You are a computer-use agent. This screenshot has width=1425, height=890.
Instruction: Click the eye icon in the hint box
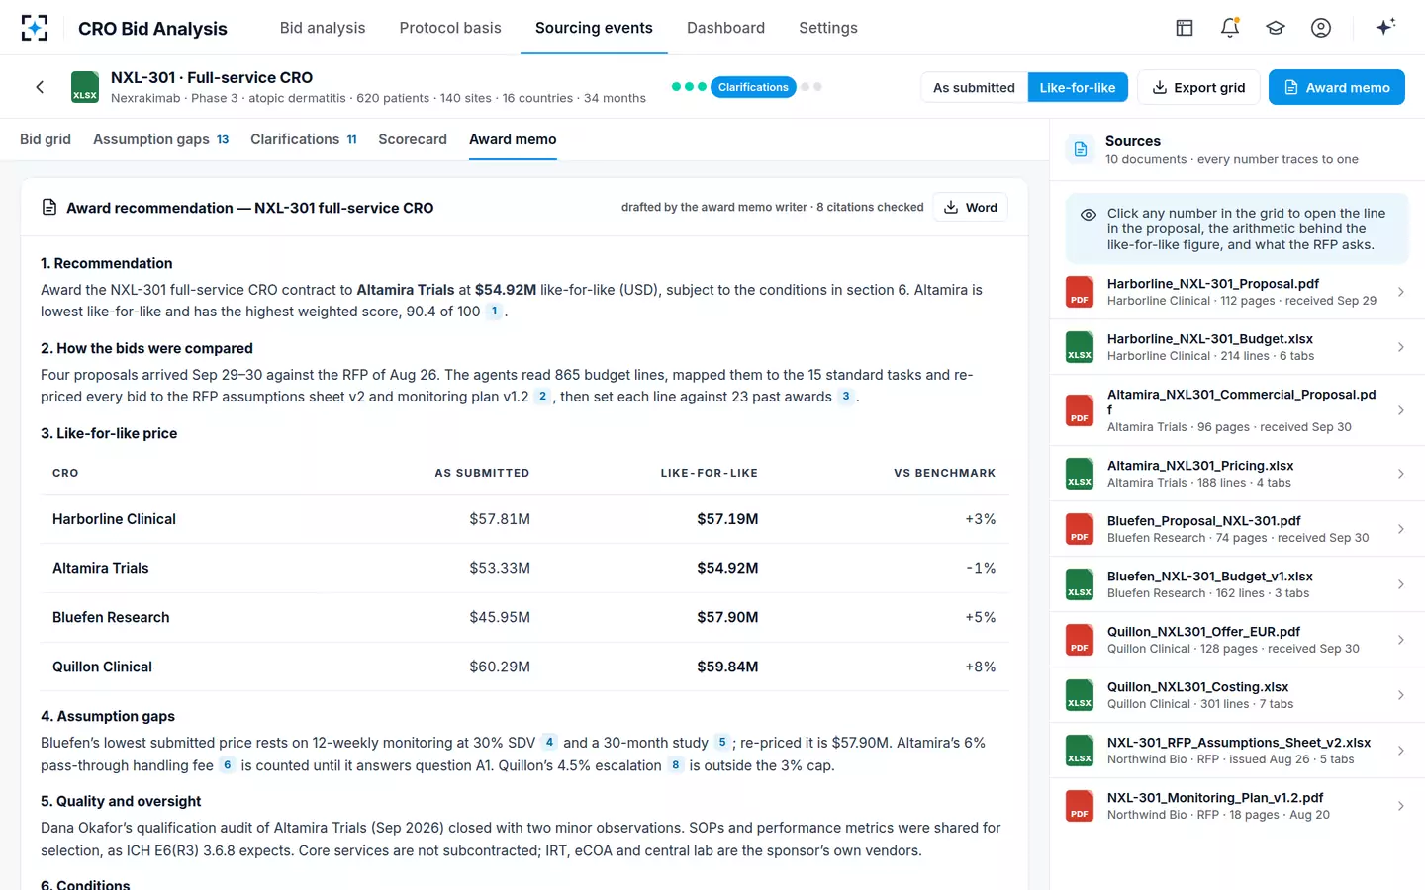coord(1089,215)
